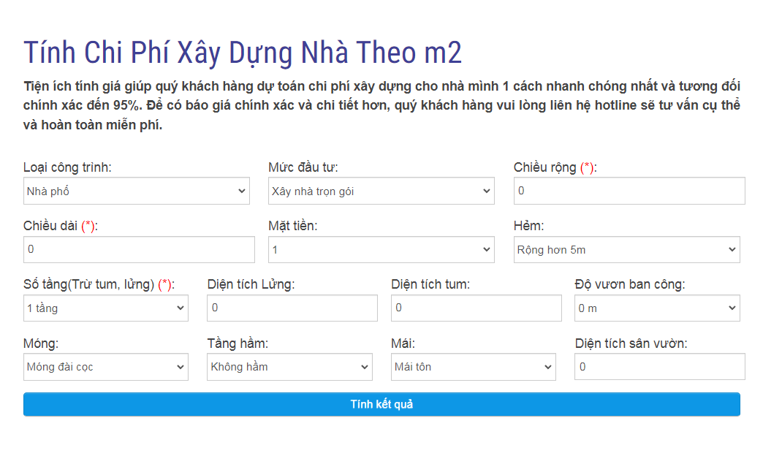
Task: Open the Loại công trình dropdown
Action: [137, 191]
